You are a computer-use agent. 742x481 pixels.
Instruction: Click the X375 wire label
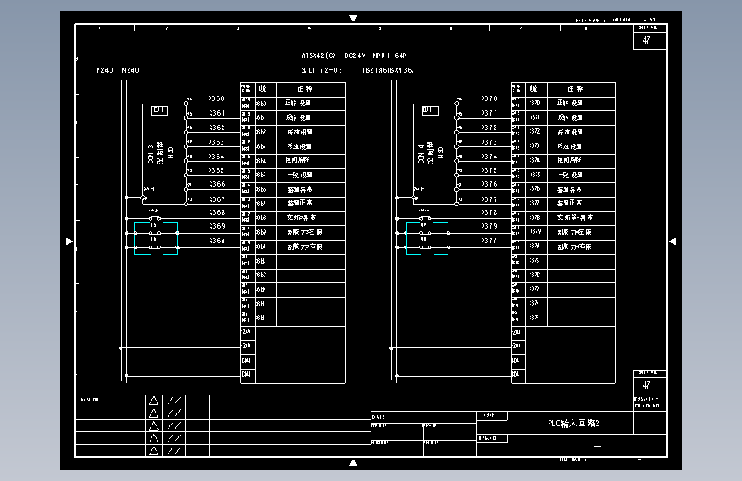(x=490, y=170)
